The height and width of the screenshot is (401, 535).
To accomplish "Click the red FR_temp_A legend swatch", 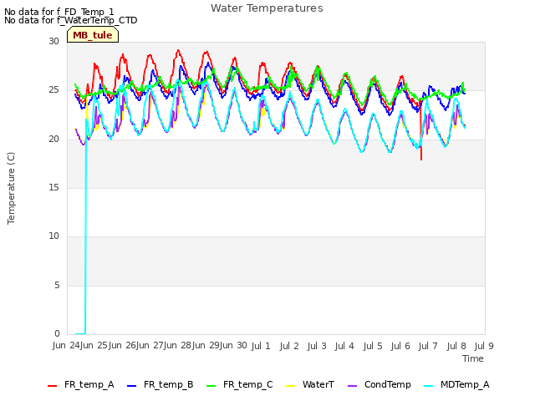I will 52,386.
